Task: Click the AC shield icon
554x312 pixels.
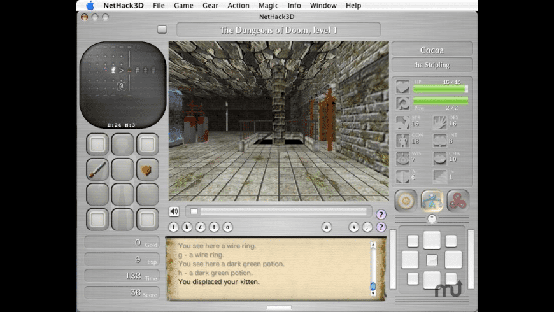Action: coord(402,176)
